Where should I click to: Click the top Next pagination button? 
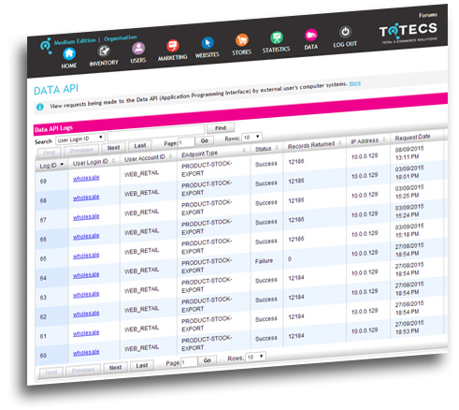point(114,148)
